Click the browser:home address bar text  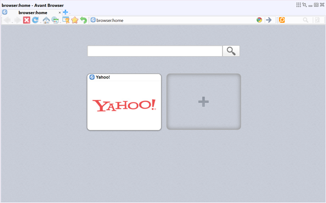coord(110,20)
